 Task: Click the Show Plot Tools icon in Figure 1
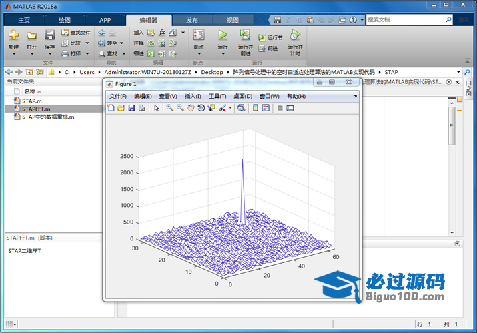pos(290,108)
